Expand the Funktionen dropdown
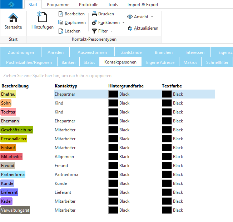This screenshot has width=233, height=222. 124,22
